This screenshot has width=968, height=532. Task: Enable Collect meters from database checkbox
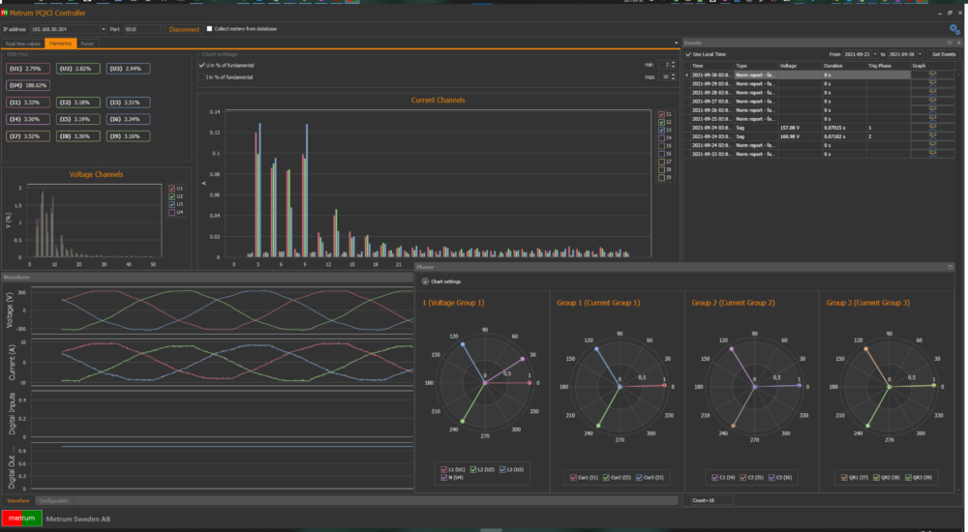[209, 28]
